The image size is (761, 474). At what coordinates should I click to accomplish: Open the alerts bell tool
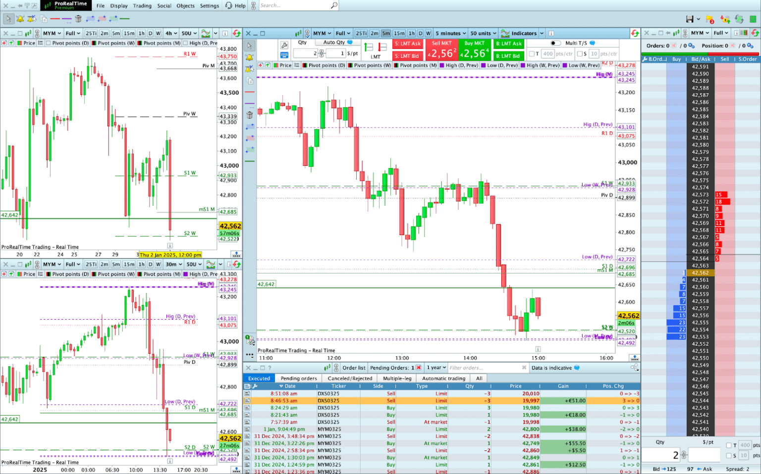click(x=20, y=19)
